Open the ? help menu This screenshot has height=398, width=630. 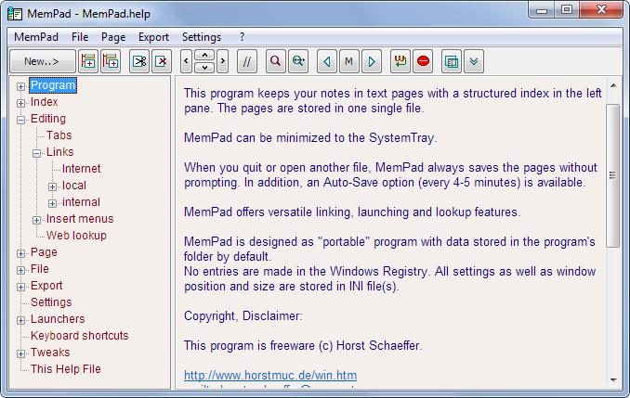[x=242, y=37]
